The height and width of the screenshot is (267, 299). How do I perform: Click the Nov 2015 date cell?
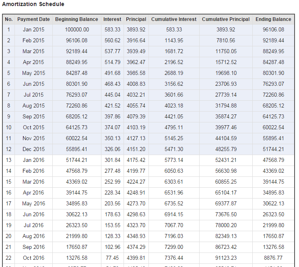pos(33,139)
